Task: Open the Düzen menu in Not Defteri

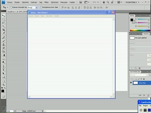Action: [37, 16]
